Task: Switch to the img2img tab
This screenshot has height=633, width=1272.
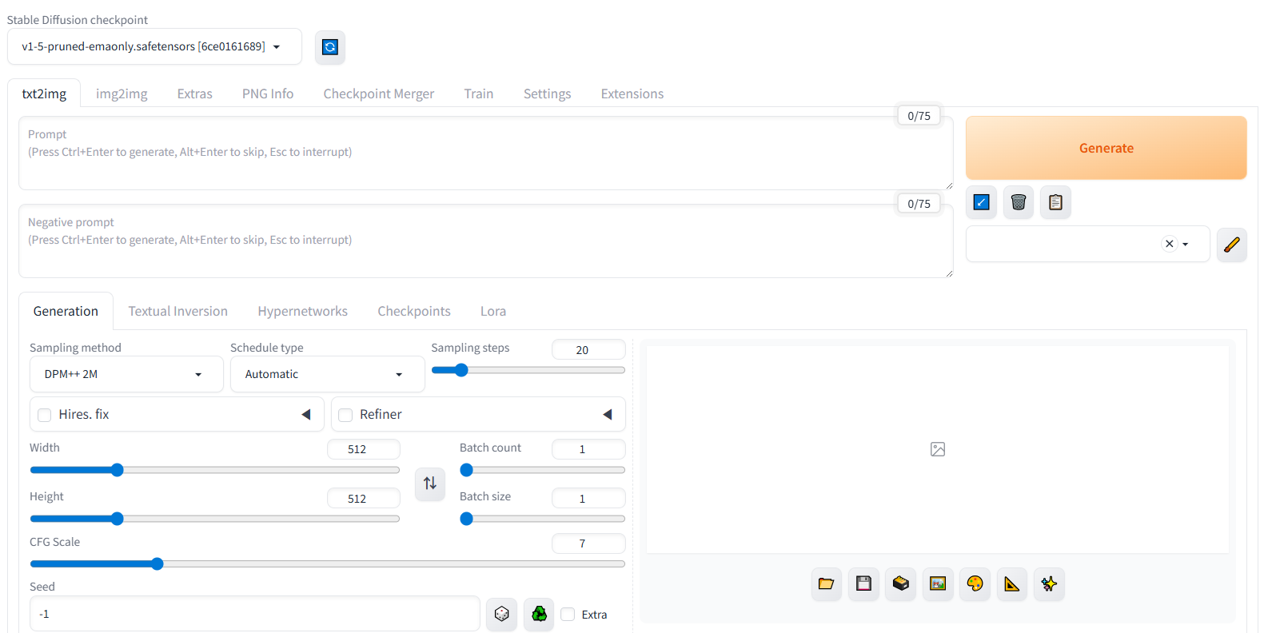Action: tap(122, 94)
